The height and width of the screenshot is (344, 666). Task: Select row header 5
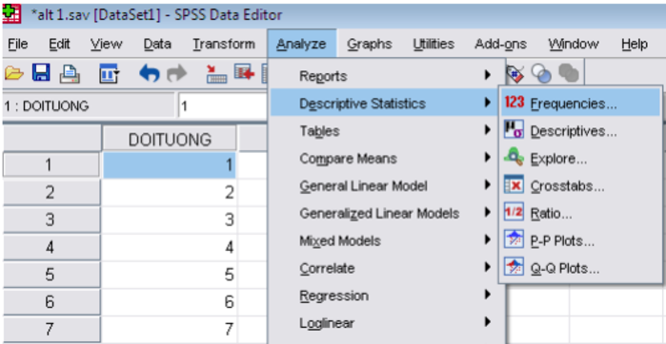click(51, 275)
